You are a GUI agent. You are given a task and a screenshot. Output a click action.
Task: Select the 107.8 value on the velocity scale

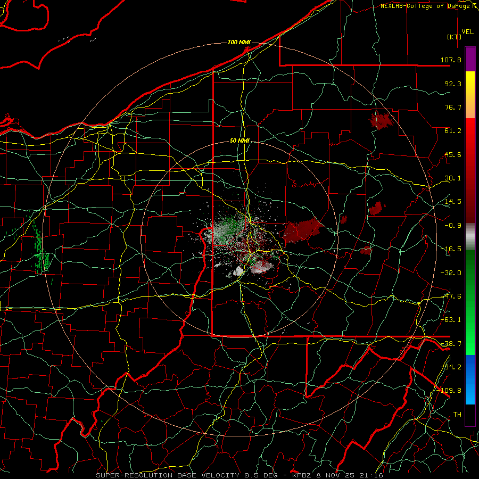(451, 60)
